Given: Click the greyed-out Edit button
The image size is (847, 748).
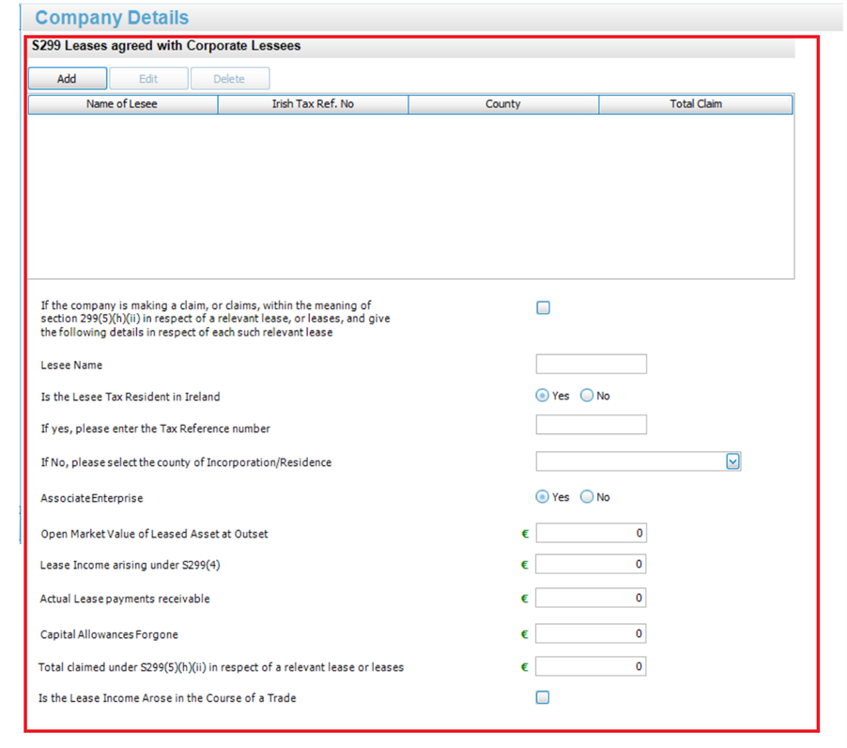Looking at the screenshot, I should pyautogui.click(x=148, y=78).
